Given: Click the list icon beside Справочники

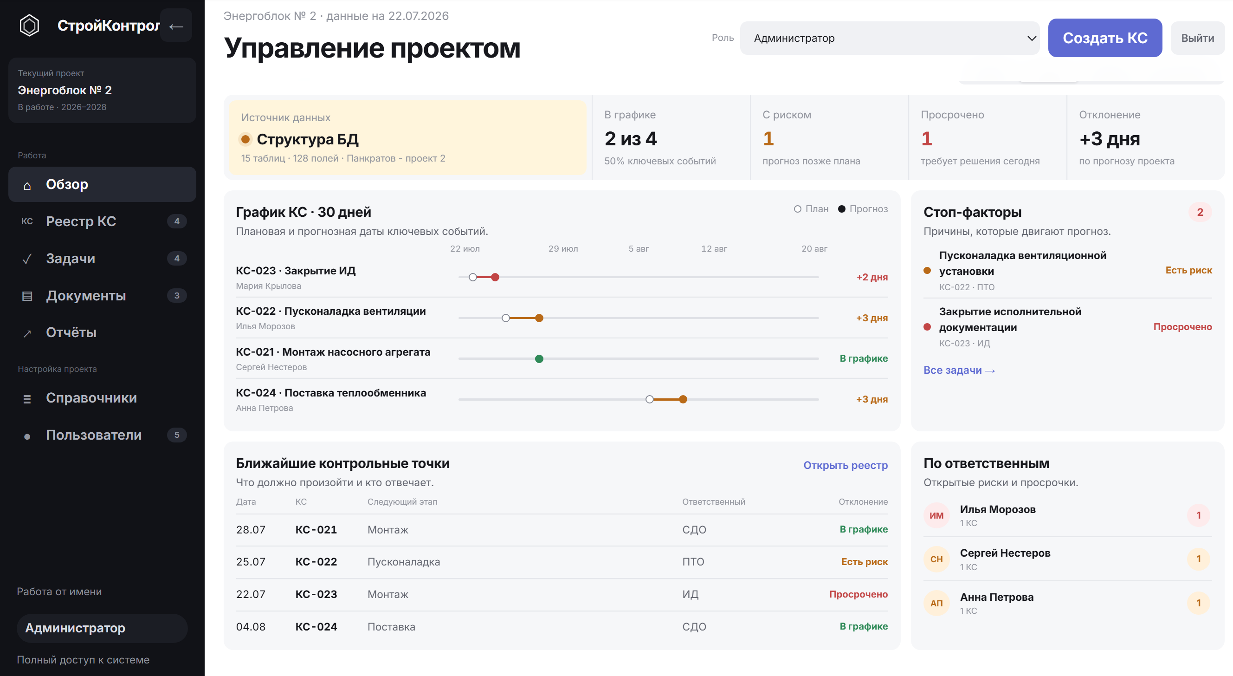Looking at the screenshot, I should click(x=27, y=398).
